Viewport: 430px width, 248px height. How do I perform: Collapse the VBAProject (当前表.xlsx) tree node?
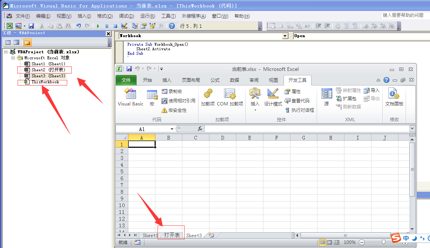tap(6, 51)
